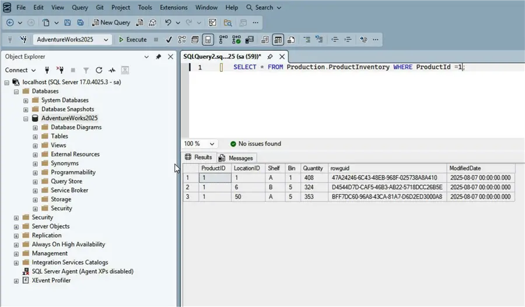Screen dimensions: 525x307
Task: Click the Query Options icon
Action: tap(195, 40)
